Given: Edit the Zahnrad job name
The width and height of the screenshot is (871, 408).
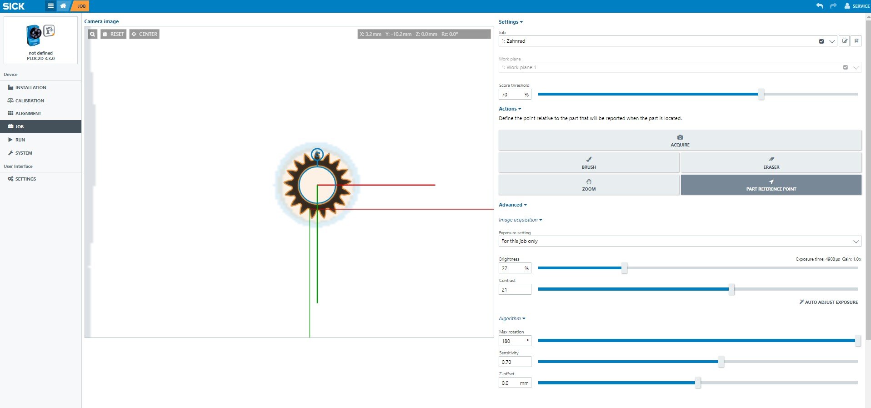Looking at the screenshot, I should [x=844, y=41].
